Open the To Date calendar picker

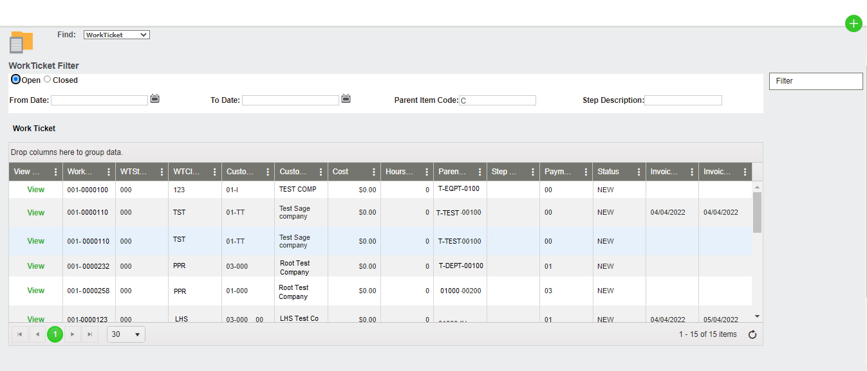point(346,99)
